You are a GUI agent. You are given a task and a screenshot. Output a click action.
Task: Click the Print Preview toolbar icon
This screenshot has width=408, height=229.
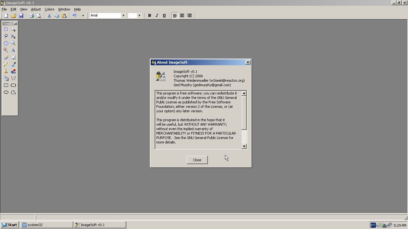[x=39, y=16]
